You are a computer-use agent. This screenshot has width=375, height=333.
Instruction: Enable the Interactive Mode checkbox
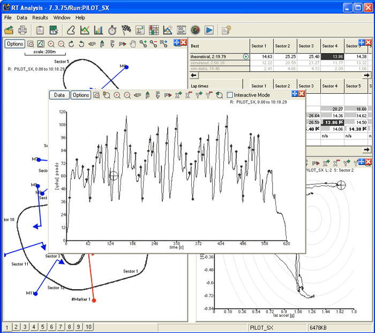(230, 95)
